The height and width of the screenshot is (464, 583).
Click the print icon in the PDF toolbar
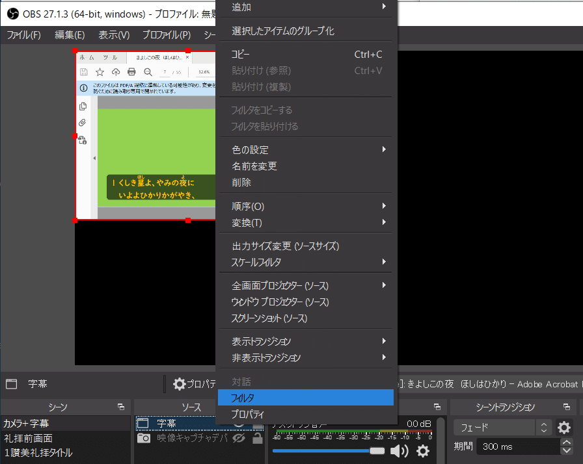coord(131,71)
